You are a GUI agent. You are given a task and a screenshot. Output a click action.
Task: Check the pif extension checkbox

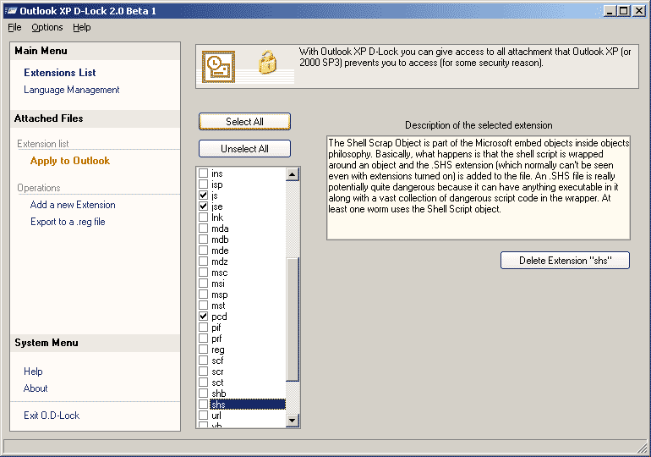pyautogui.click(x=203, y=328)
